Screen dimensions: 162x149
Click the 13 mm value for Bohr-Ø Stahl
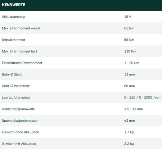(130, 74)
